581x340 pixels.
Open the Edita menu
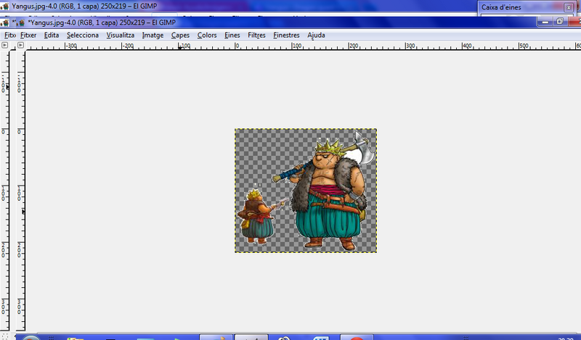[x=51, y=35]
